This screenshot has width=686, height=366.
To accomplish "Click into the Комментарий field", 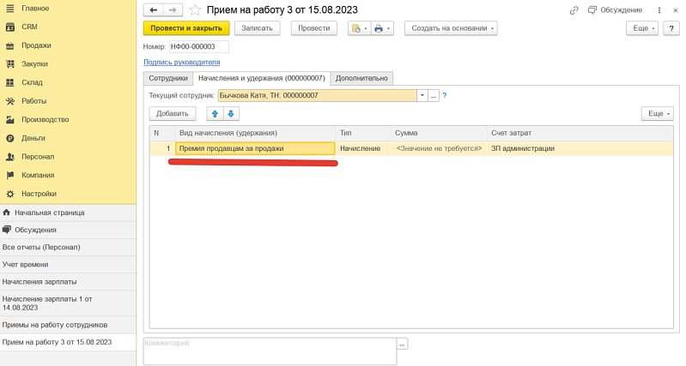I will pyautogui.click(x=269, y=350).
